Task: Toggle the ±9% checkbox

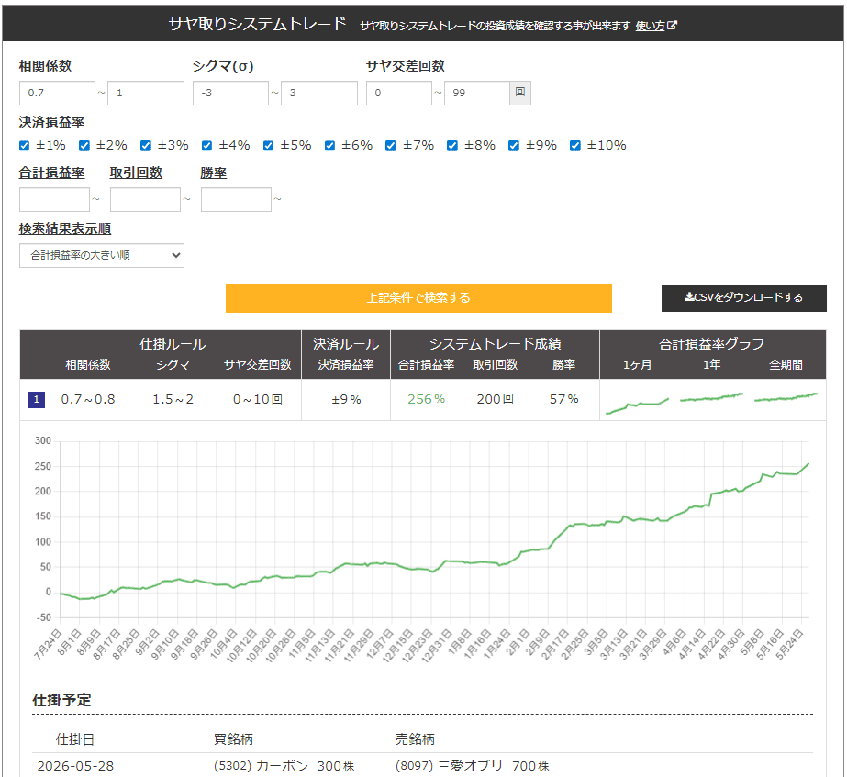Action: 514,146
